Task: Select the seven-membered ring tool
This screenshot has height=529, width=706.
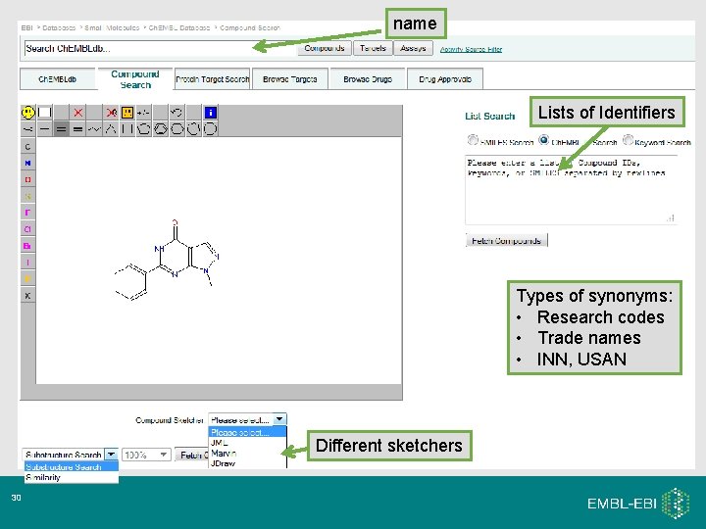Action: 193,129
